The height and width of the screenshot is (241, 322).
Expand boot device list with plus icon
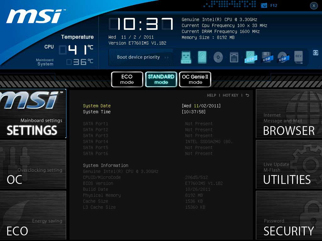[316, 53]
